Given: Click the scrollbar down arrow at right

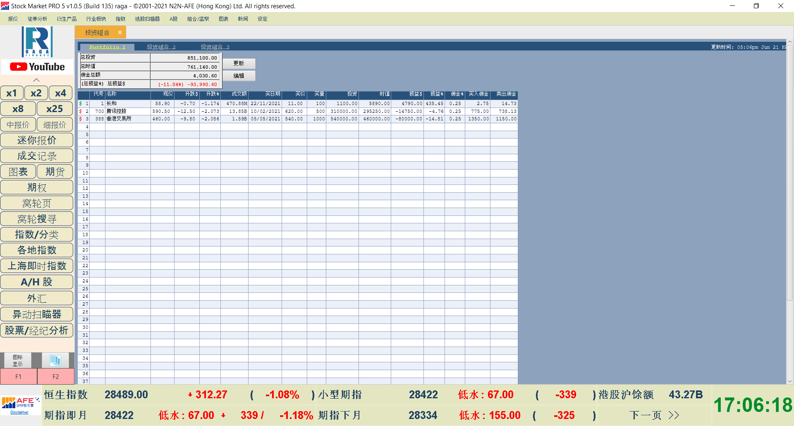Looking at the screenshot, I should click(x=790, y=381).
